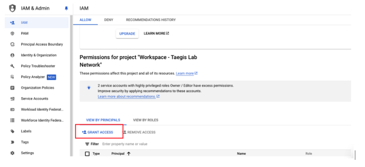Click the IAM & Admin shield icon
The image size is (365, 167).
[x=12, y=9]
